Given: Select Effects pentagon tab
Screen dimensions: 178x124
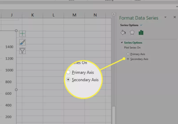Looking at the screenshot, I should [132, 33].
